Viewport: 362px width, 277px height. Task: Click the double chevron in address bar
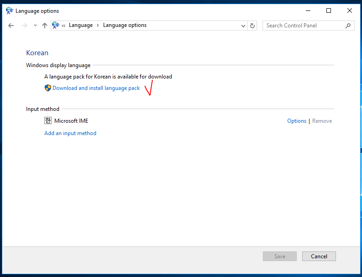coord(63,26)
